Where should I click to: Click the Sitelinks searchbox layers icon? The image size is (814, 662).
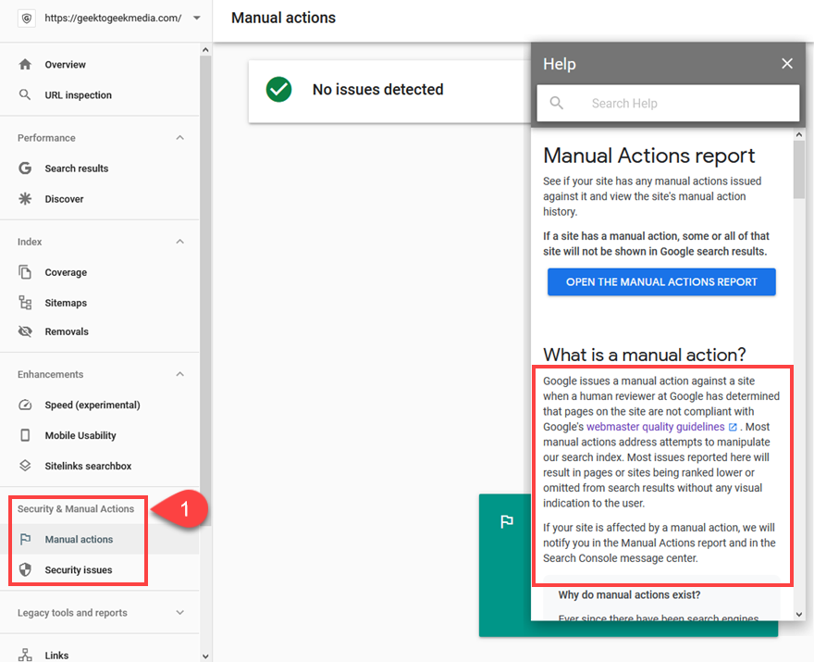(x=25, y=466)
